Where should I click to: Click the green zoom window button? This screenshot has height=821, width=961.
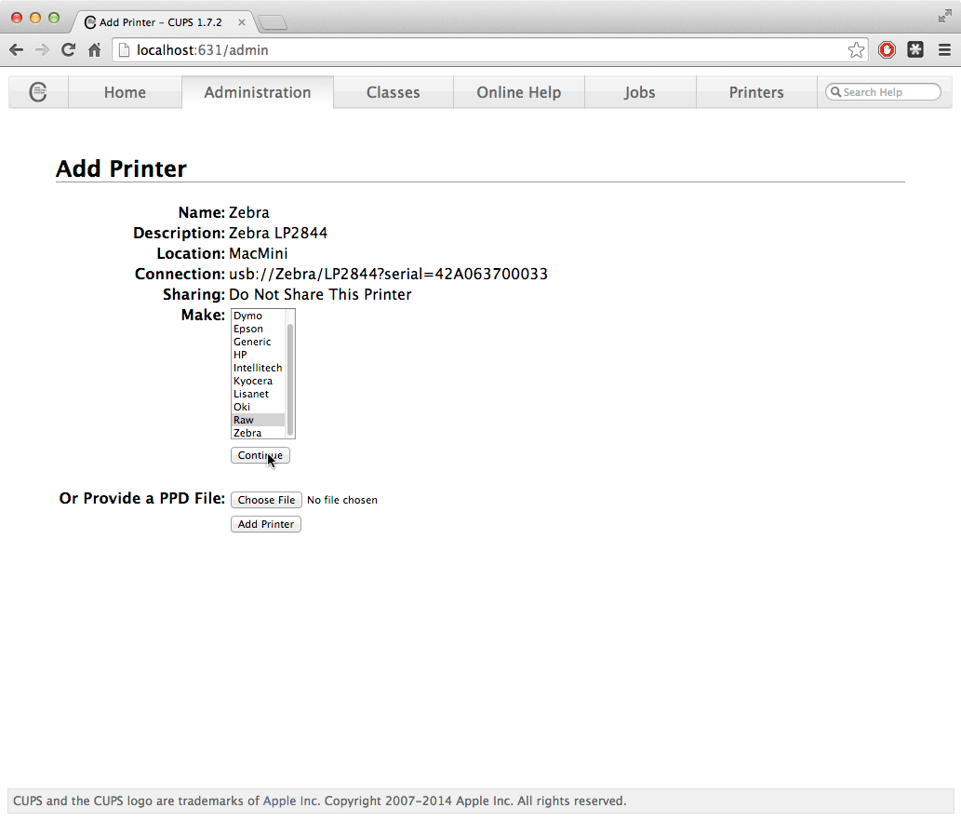click(x=54, y=18)
